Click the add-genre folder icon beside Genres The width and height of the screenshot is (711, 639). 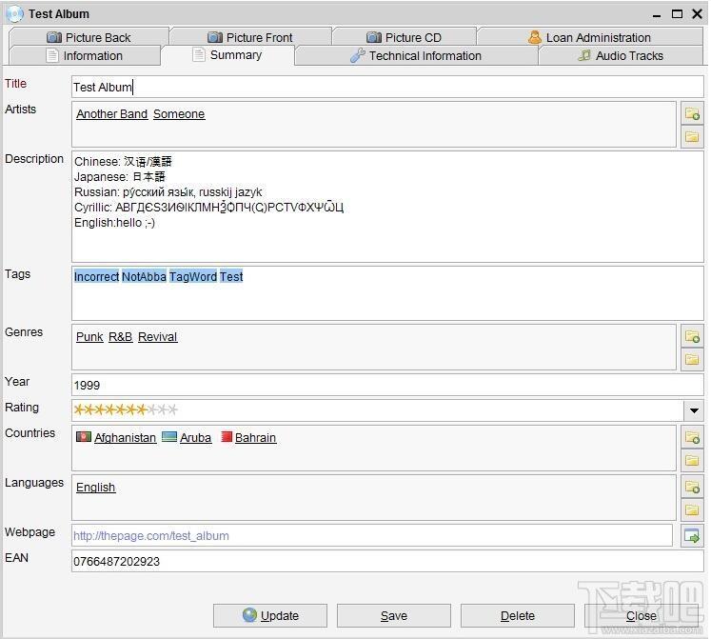pyautogui.click(x=692, y=336)
